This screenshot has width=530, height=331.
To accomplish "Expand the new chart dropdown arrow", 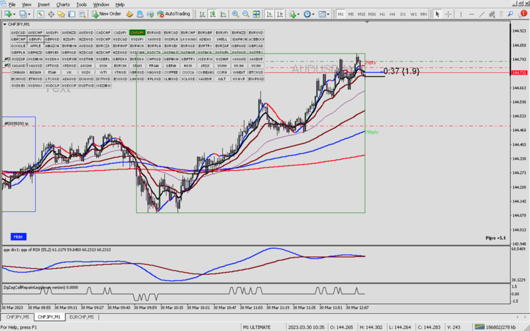I will (14, 14).
